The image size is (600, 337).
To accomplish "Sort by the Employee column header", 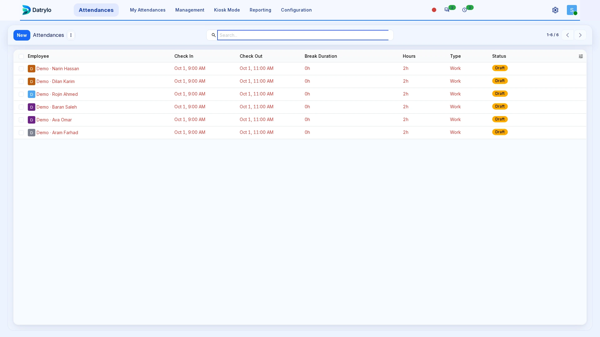I will (38, 56).
